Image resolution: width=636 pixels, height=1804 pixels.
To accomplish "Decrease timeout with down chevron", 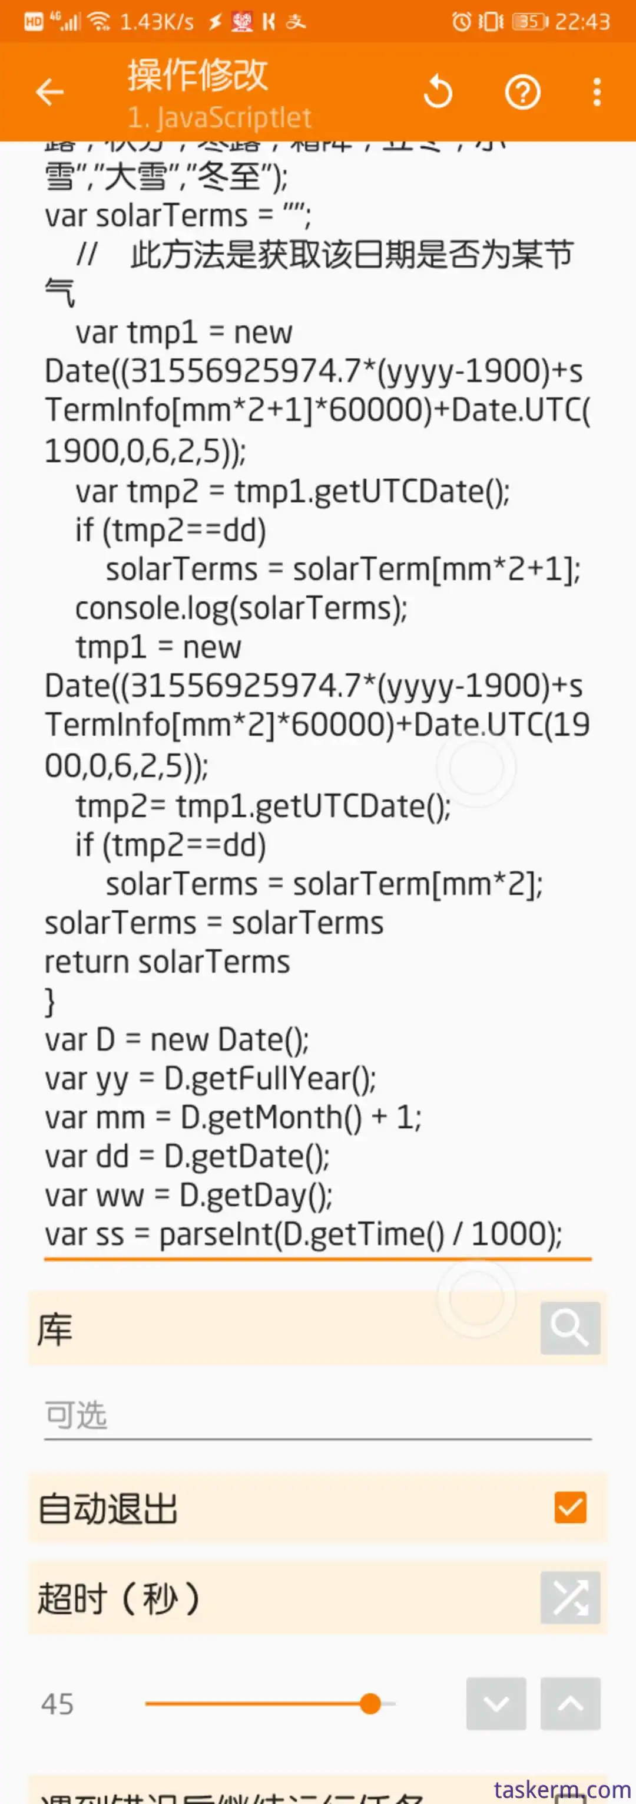I will (x=496, y=1703).
